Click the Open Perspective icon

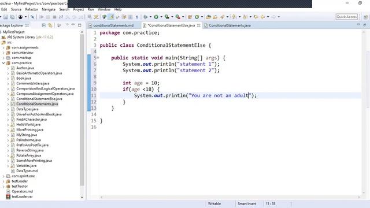pyautogui.click(x=365, y=17)
